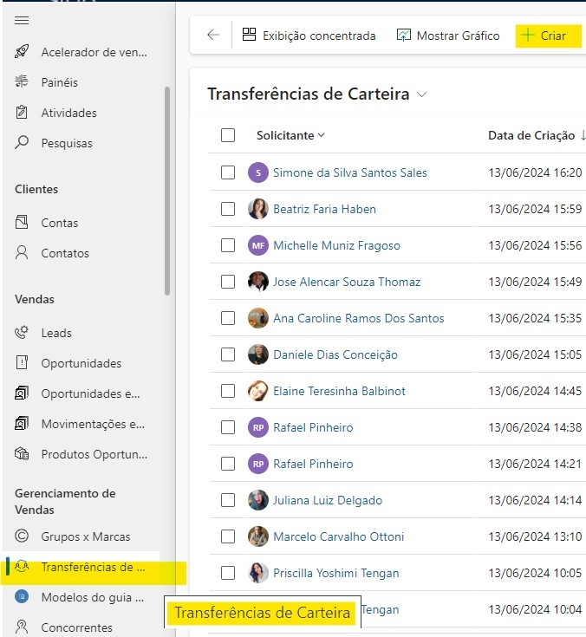Viewport: 586px width, 637px height.
Task: Select the row checkbox for Juliana Luiz Delgado
Action: pos(228,500)
